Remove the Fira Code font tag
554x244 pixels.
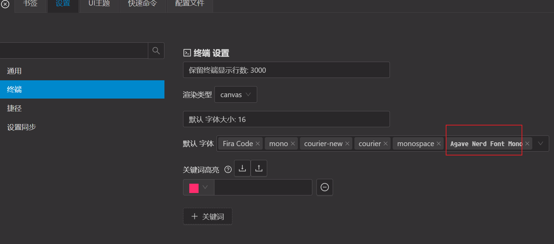258,144
